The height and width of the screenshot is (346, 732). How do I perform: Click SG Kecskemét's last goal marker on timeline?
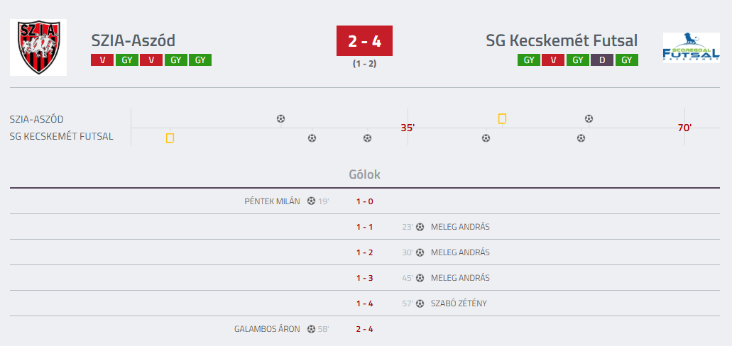point(581,138)
